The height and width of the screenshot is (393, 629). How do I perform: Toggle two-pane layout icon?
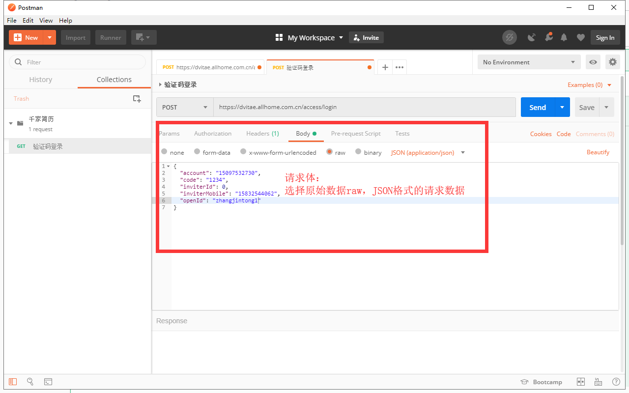click(x=581, y=382)
